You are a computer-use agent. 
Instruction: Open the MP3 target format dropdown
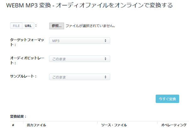[x=79, y=41]
